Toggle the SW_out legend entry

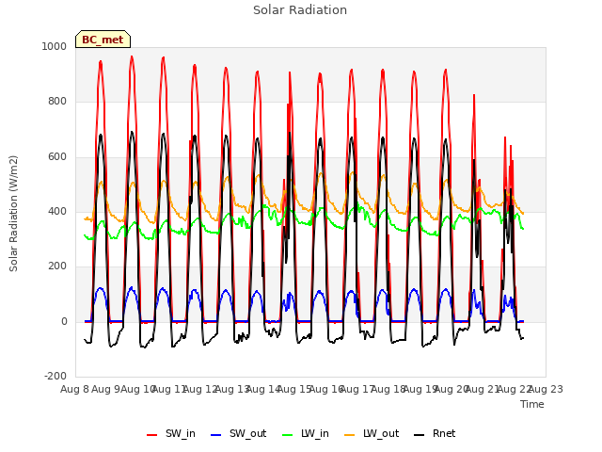[x=238, y=434]
